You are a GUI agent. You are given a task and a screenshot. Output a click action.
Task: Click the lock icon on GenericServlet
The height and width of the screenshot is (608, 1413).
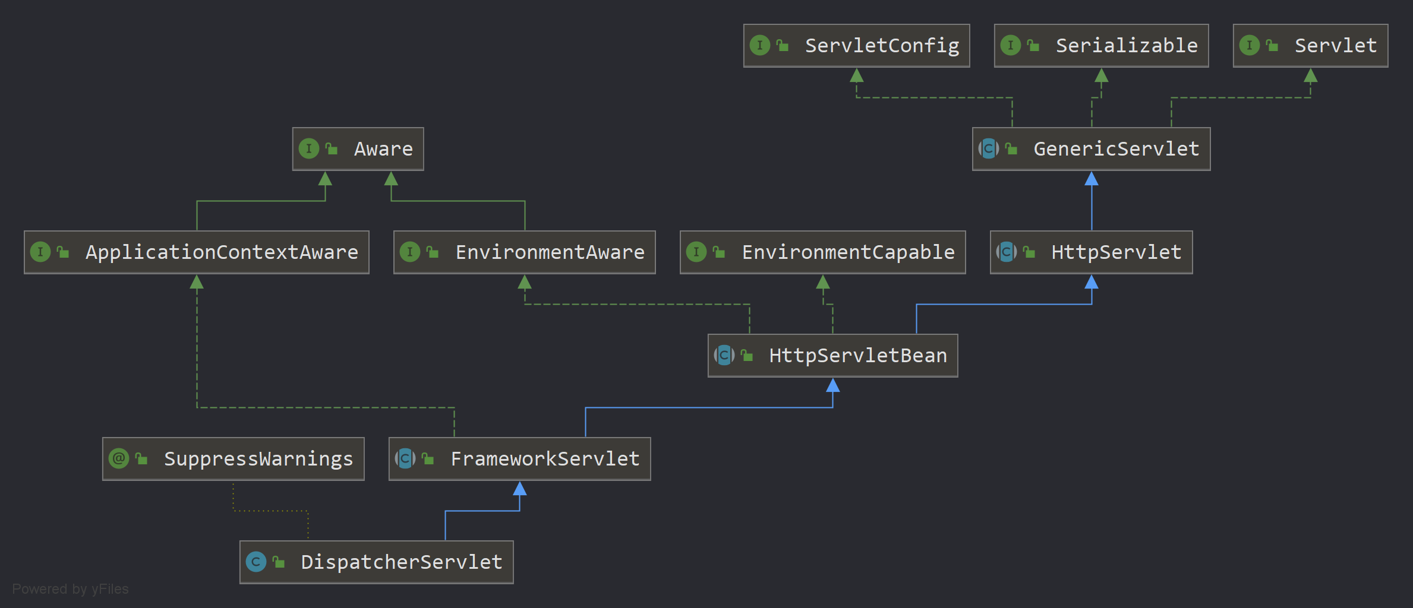pyautogui.click(x=1011, y=148)
